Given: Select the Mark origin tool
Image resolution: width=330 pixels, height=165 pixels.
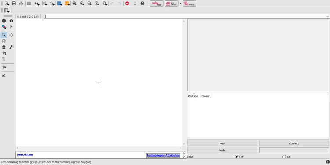Looking at the screenshot, I should tap(11, 27).
